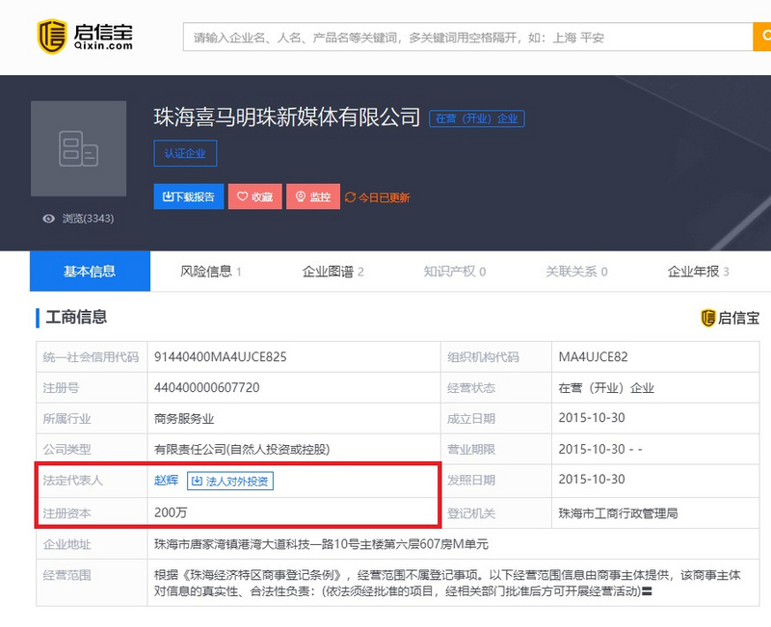This screenshot has width=771, height=627.
Task: Select the 知识产权 tab
Action: pyautogui.click(x=455, y=272)
